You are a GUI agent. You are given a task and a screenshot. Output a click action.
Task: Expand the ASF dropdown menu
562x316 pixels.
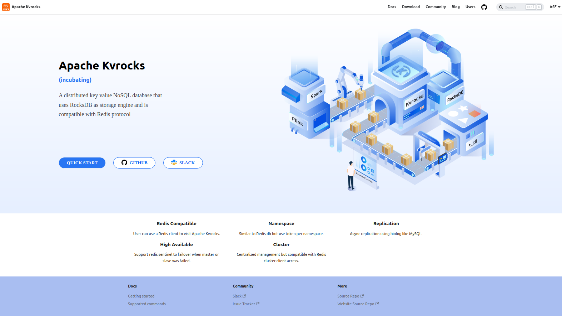coord(555,7)
